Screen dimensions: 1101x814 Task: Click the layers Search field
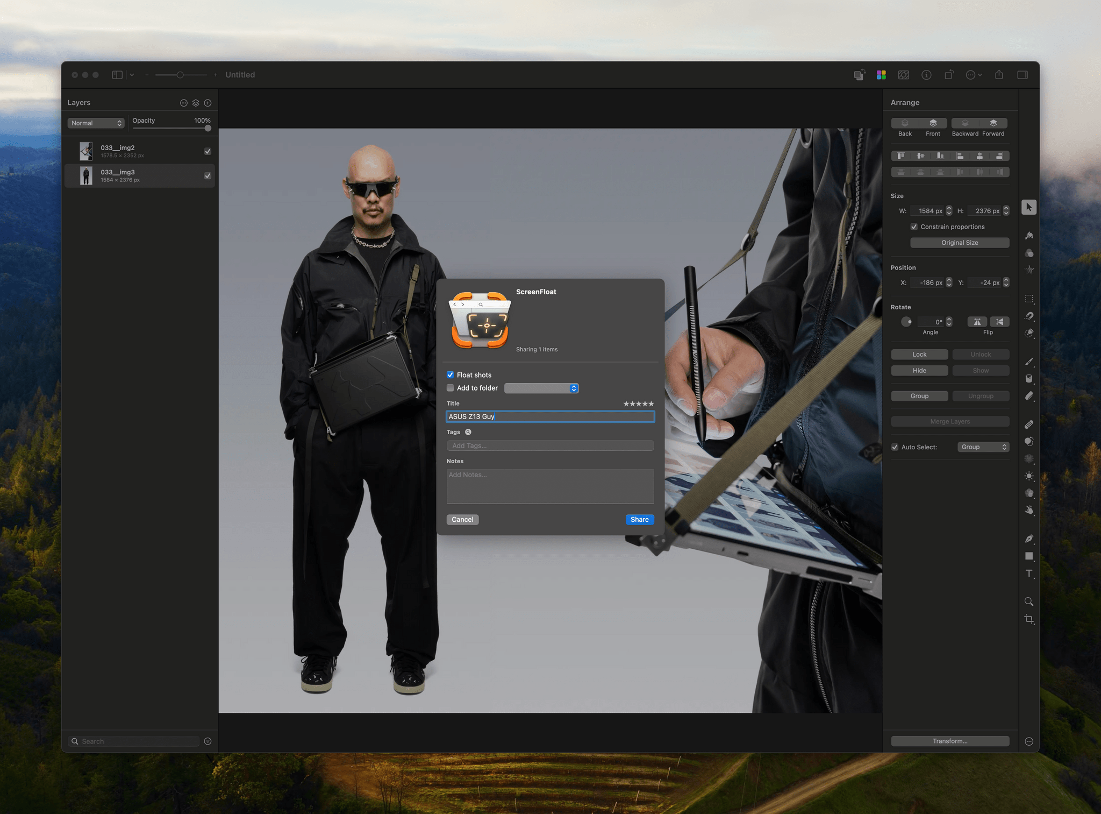134,741
